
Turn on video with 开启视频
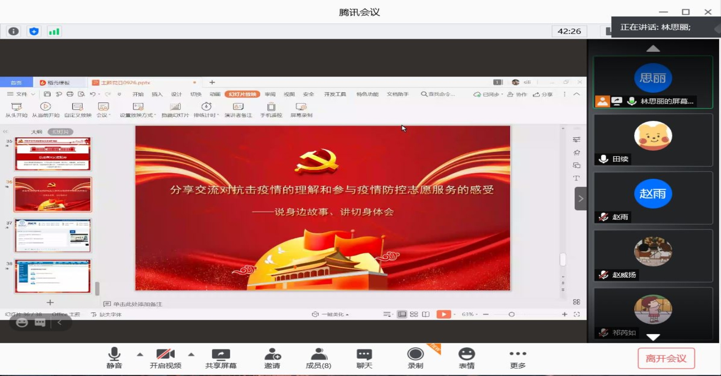click(165, 358)
